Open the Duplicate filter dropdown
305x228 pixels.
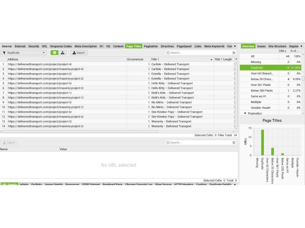click(24, 53)
